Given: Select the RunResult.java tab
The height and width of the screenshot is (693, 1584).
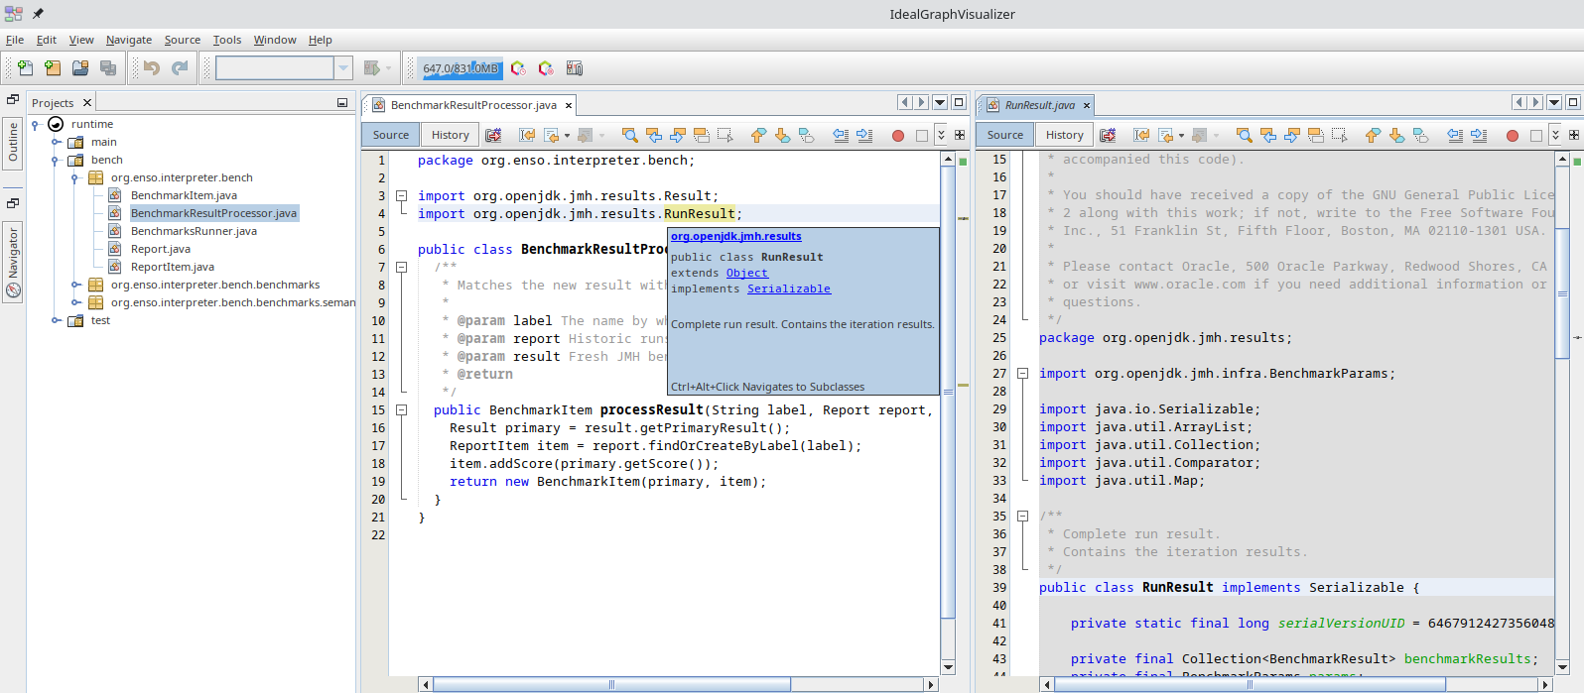Looking at the screenshot, I should click(1040, 105).
